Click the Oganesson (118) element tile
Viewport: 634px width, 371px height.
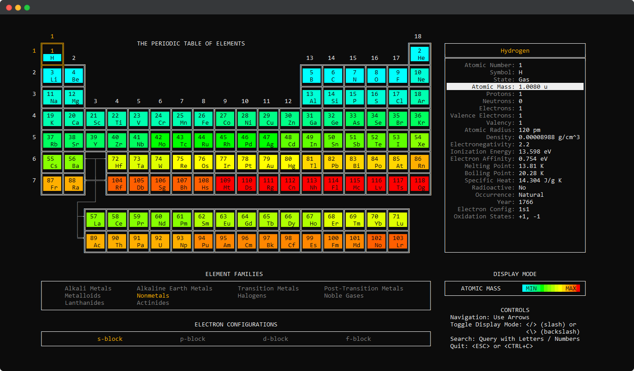click(420, 184)
